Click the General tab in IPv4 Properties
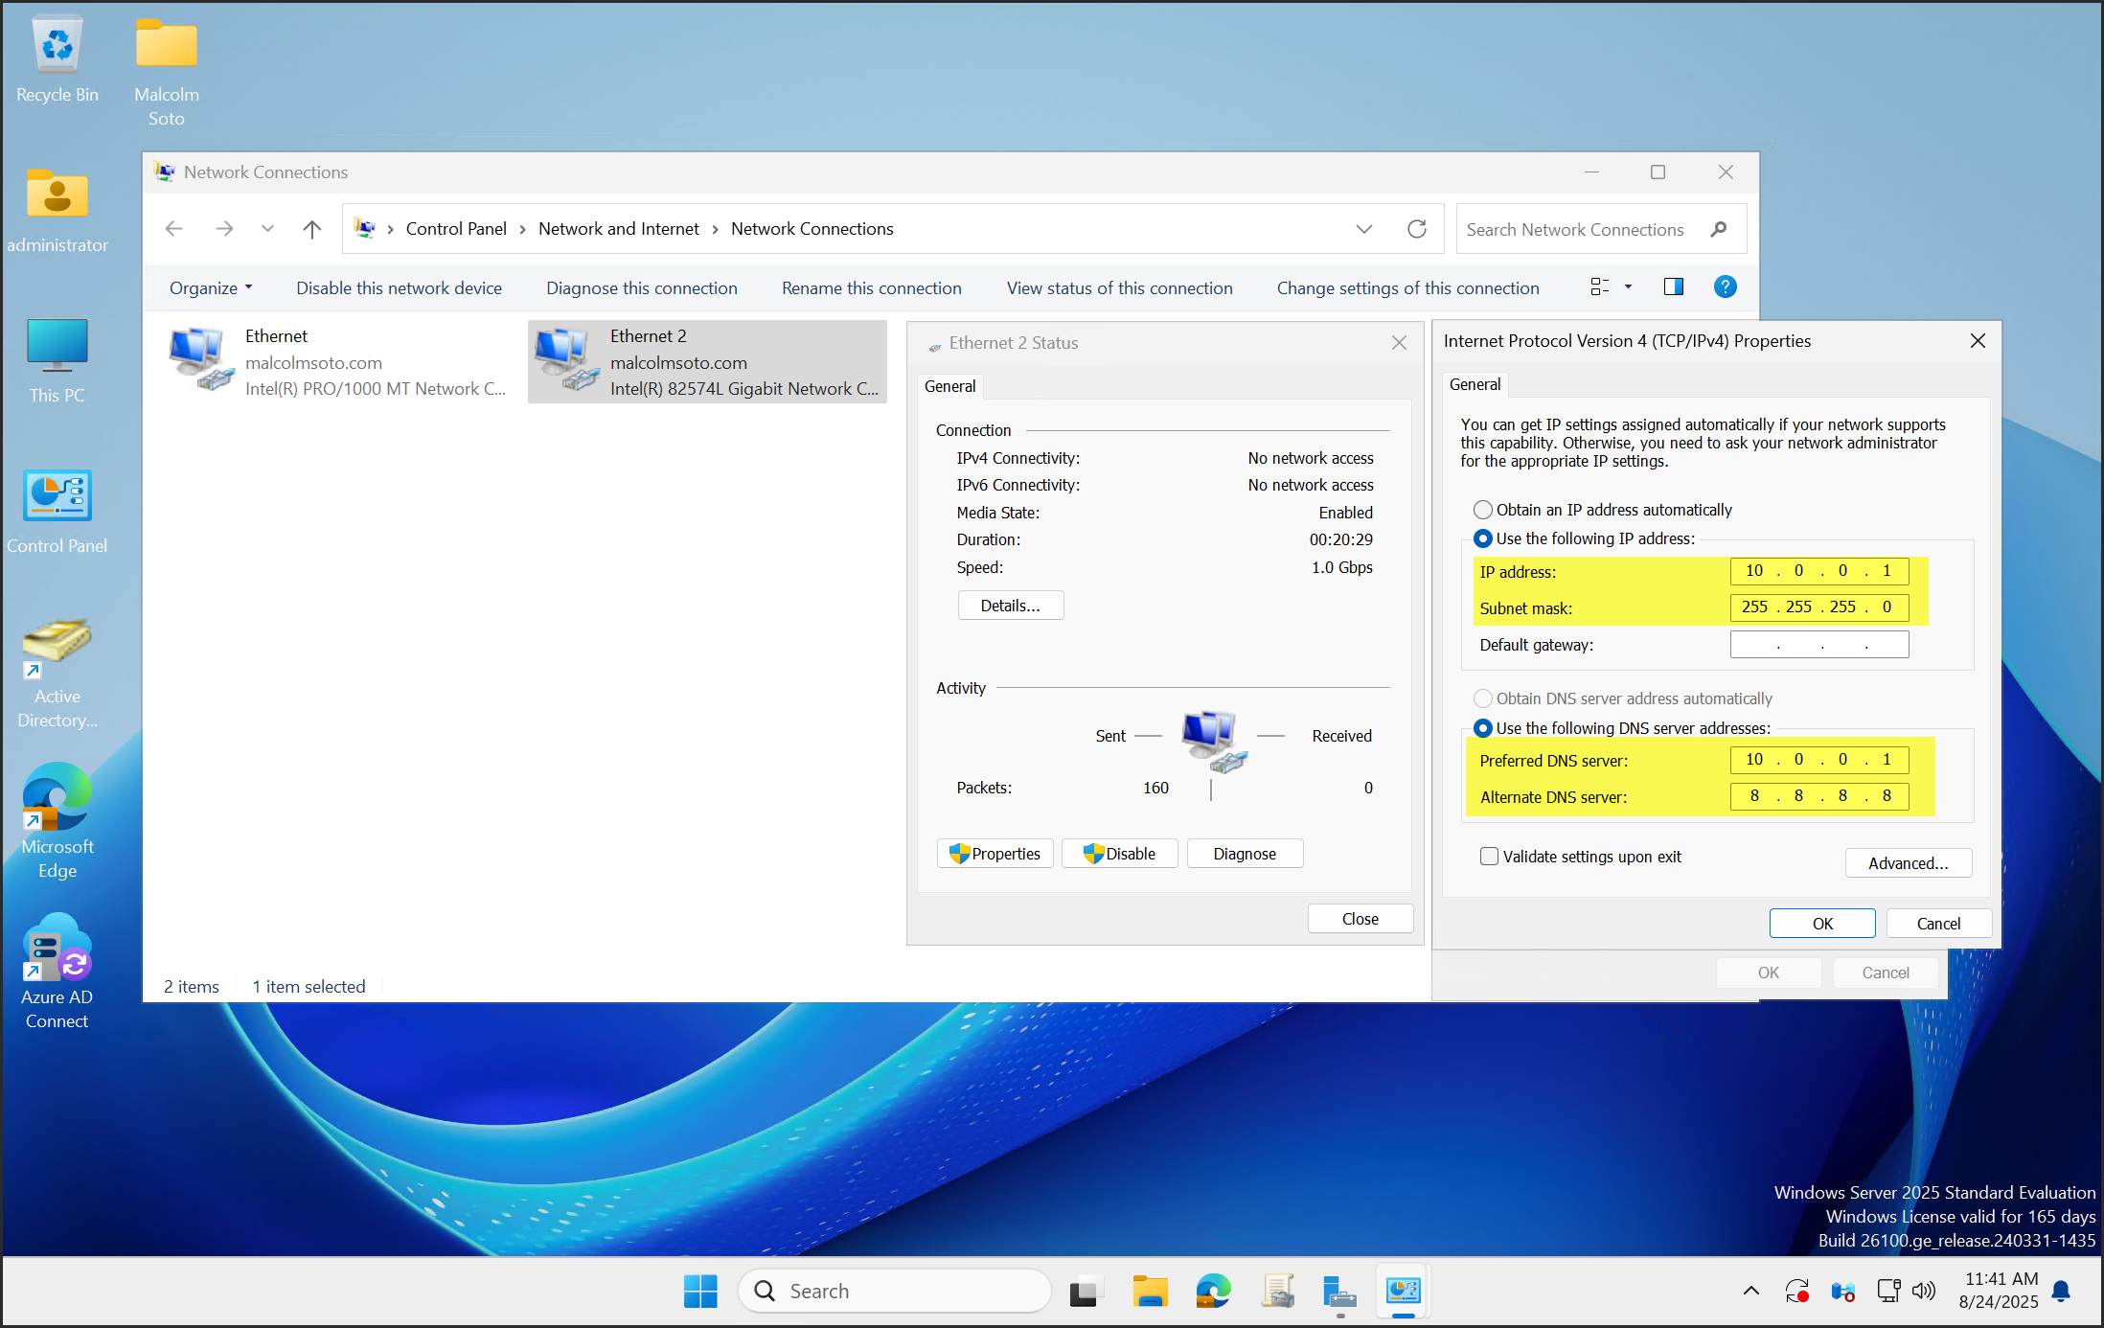 (1475, 384)
